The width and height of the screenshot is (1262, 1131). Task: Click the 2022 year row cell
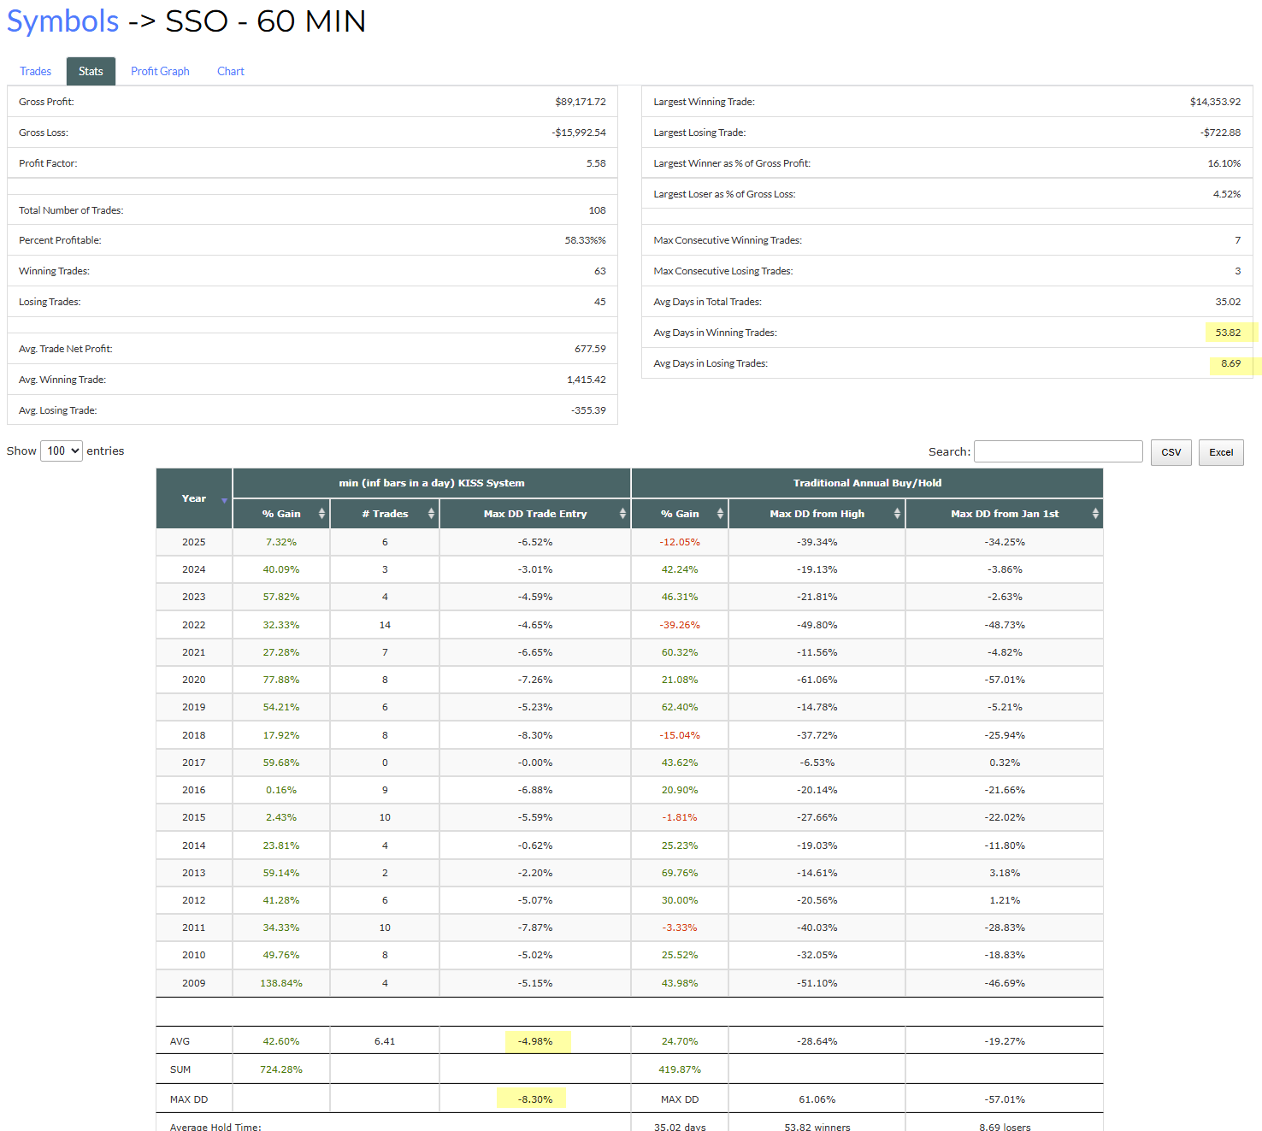(x=194, y=625)
